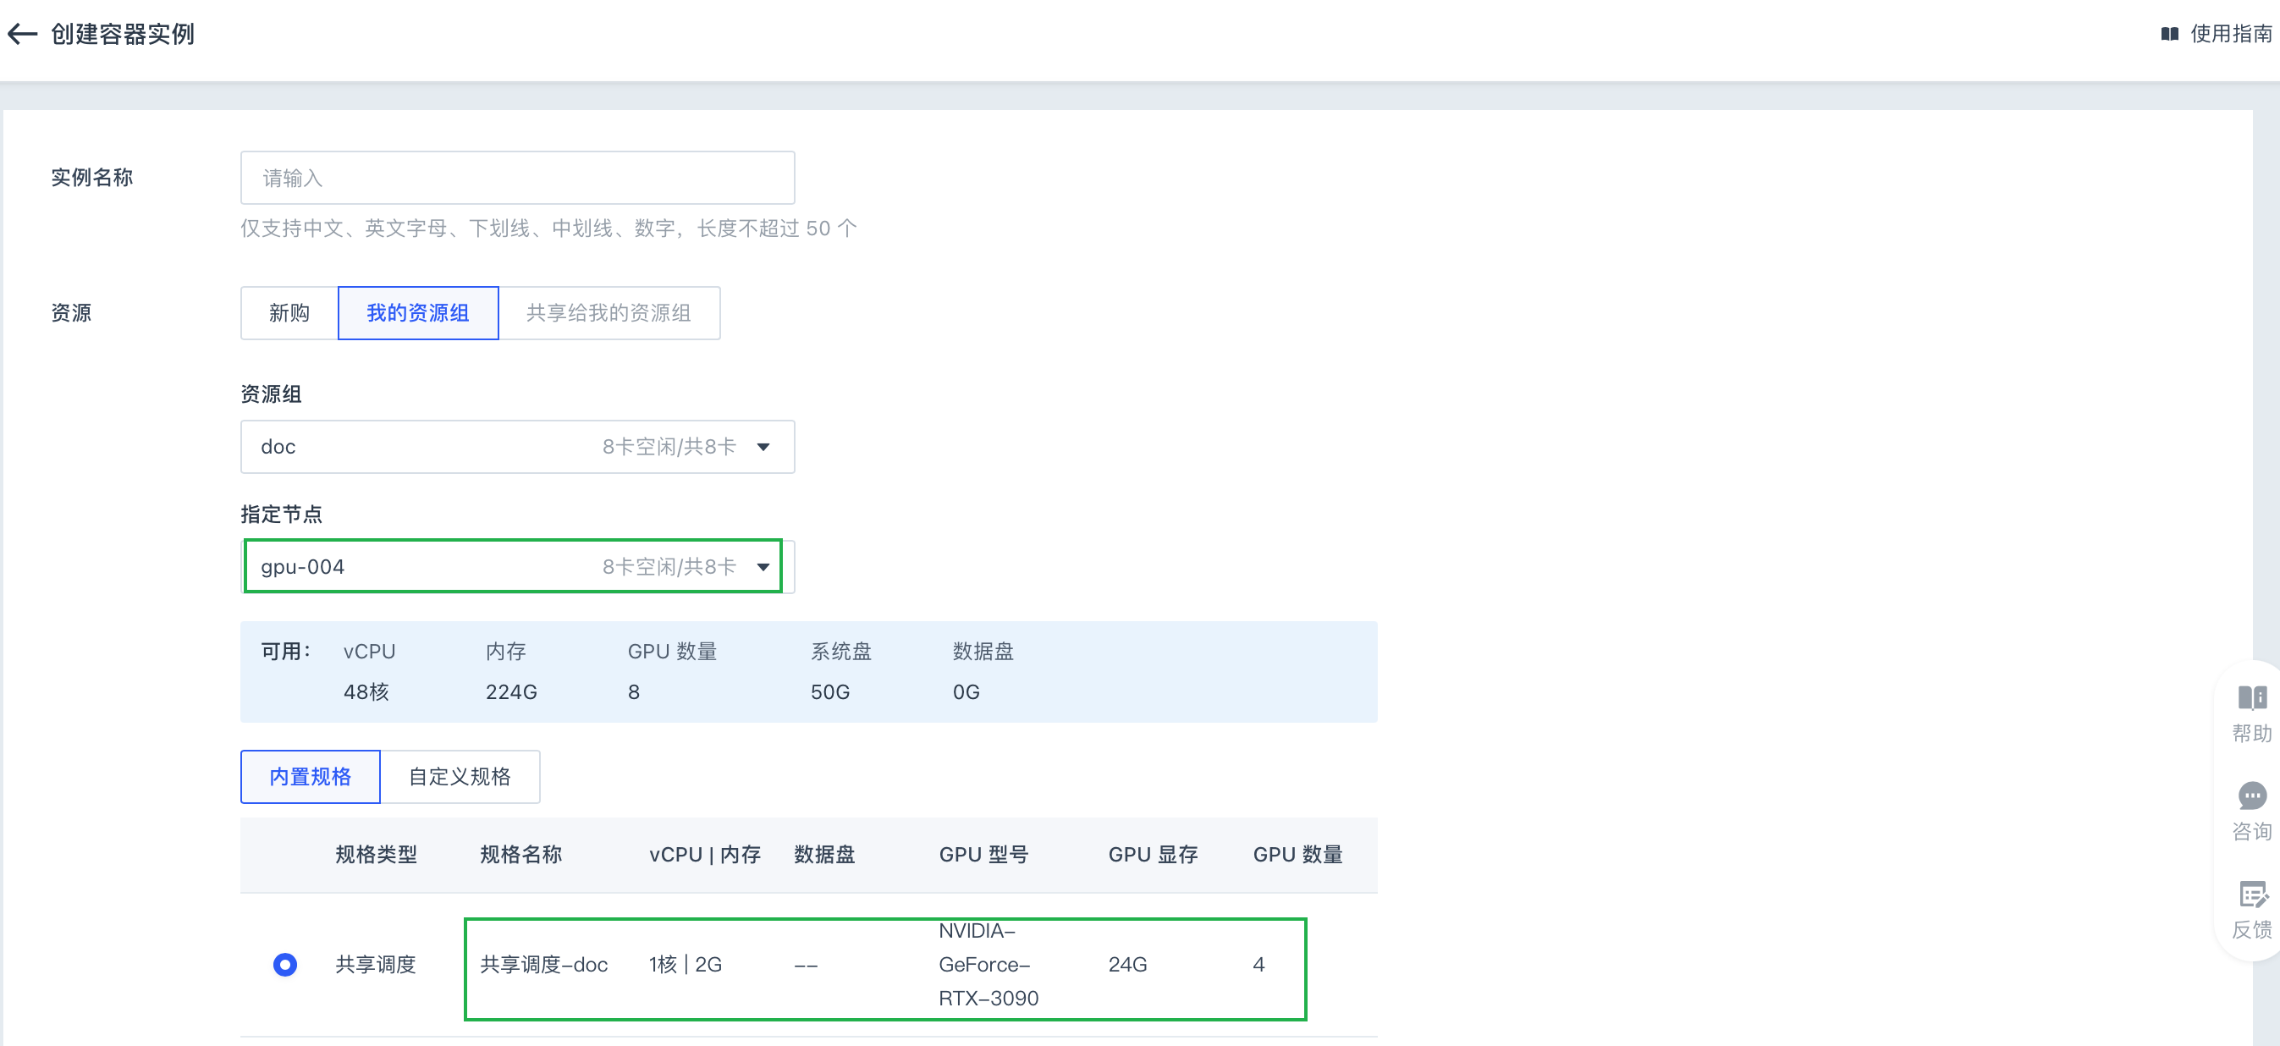2280x1046 pixels.
Task: Open the 反馈 feedback icon
Action: click(x=2252, y=895)
